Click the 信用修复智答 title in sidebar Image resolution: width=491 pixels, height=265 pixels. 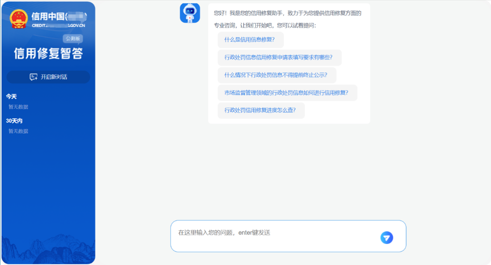48,54
